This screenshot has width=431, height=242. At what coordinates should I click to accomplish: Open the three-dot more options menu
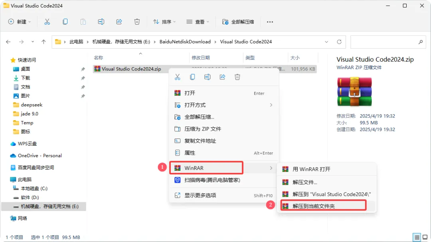click(270, 22)
